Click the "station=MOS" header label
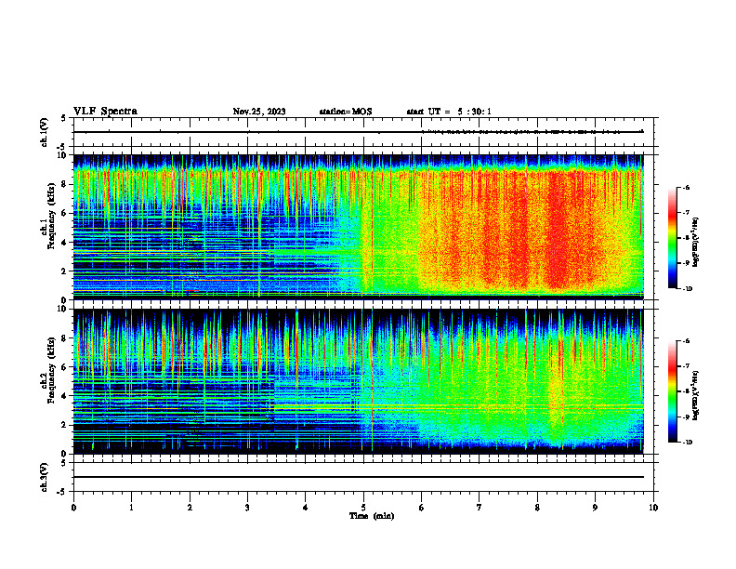Viewport: 736px width, 569px height. pyautogui.click(x=346, y=112)
